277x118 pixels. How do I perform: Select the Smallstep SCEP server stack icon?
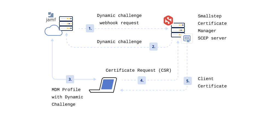pyautogui.click(x=178, y=30)
